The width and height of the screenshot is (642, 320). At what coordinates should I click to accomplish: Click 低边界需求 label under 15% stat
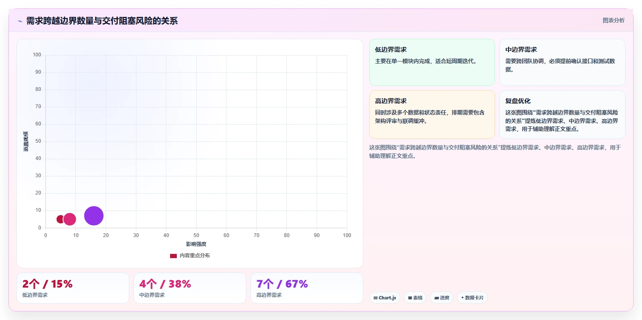(35, 295)
